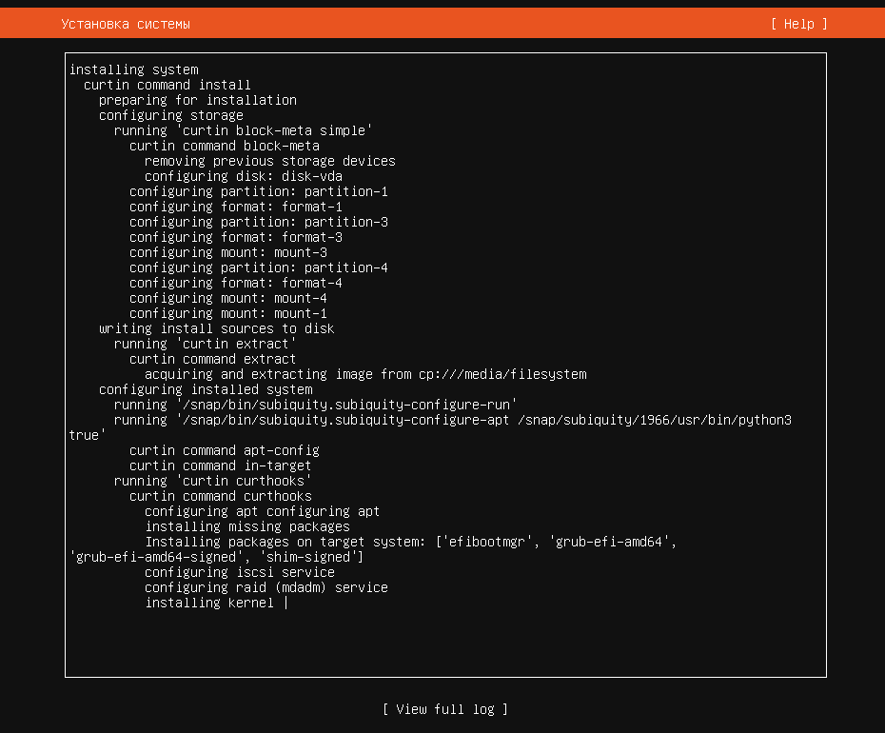Select 'installing missing packages' entry
The width and height of the screenshot is (885, 733).
(247, 526)
